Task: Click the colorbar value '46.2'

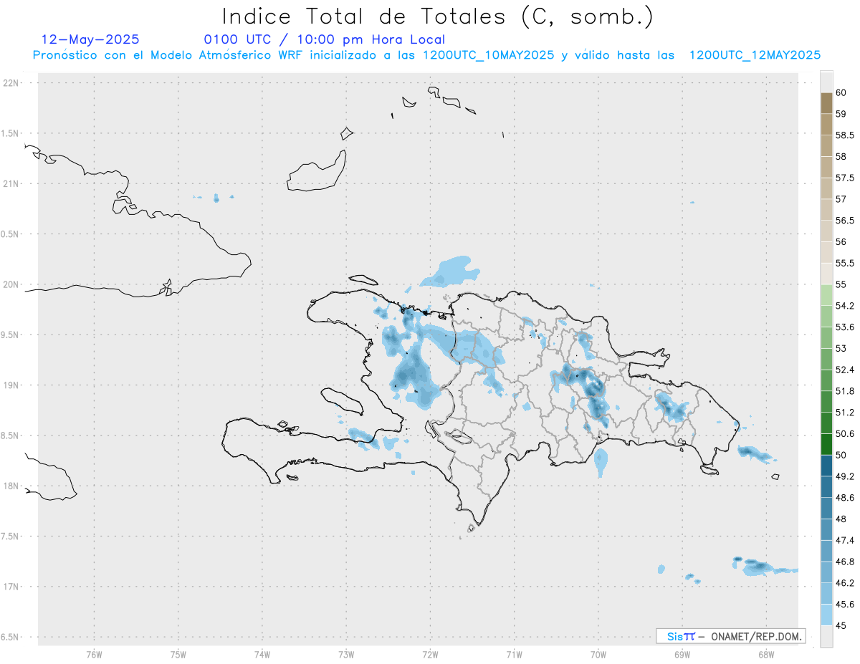Action: click(845, 583)
